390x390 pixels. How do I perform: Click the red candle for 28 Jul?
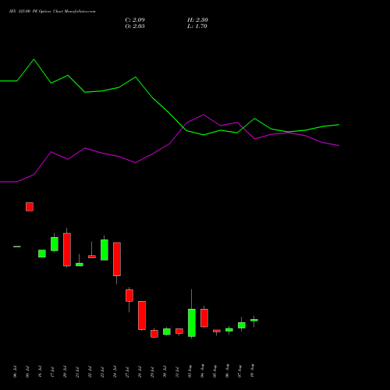pyautogui.click(x=142, y=315)
